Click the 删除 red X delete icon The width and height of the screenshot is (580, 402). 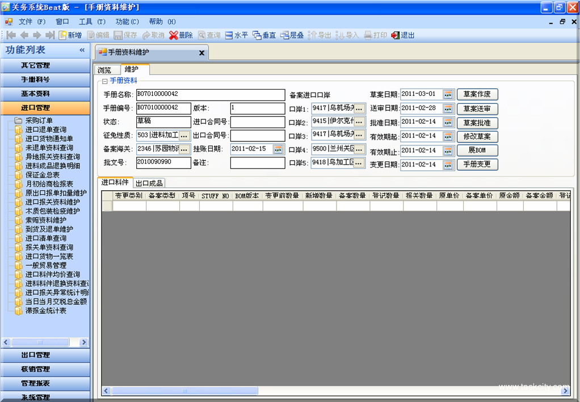pos(174,35)
